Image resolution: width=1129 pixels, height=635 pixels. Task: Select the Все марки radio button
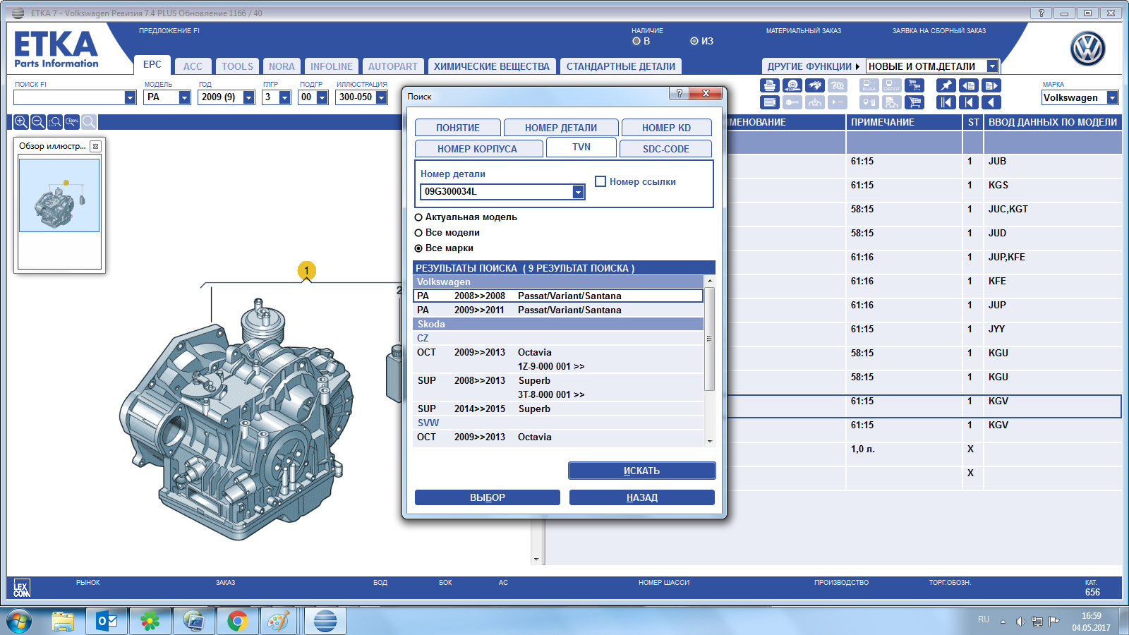click(x=418, y=248)
